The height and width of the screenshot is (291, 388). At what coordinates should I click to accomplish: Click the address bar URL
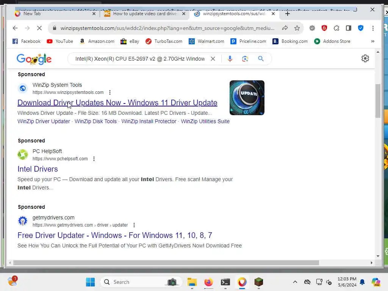[x=167, y=28]
